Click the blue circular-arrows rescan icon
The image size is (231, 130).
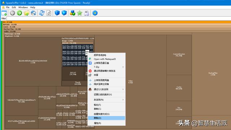coord(42,13)
